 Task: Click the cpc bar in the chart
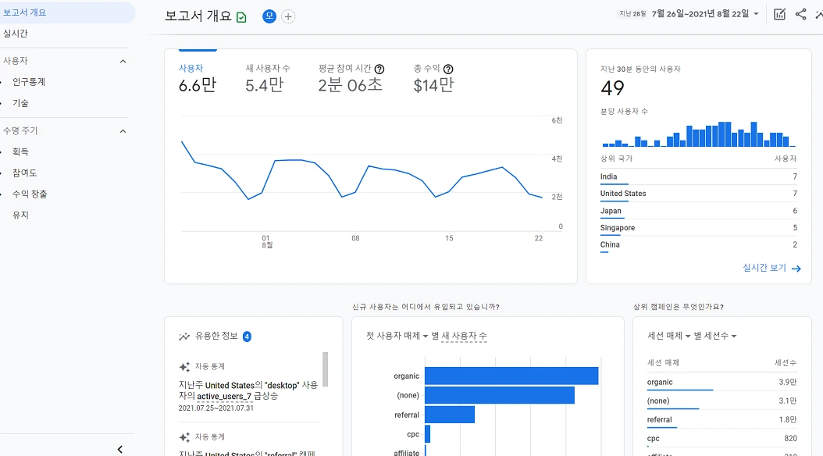tap(427, 434)
